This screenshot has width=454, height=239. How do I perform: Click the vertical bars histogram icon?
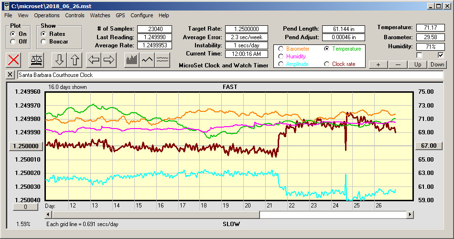(132, 60)
